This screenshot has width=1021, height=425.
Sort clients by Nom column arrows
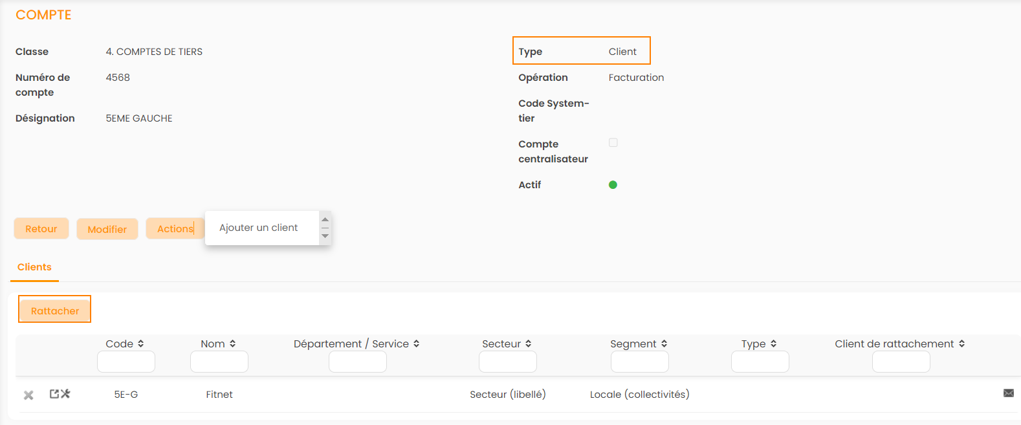(x=232, y=344)
